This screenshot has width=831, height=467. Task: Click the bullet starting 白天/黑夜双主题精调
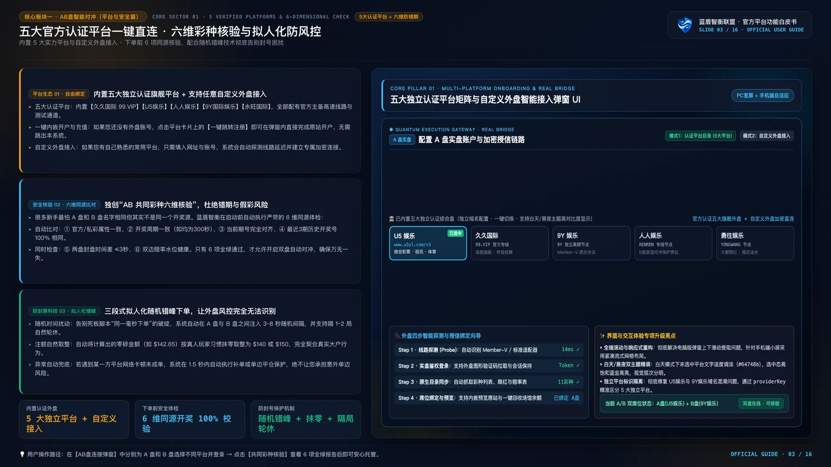(693, 368)
